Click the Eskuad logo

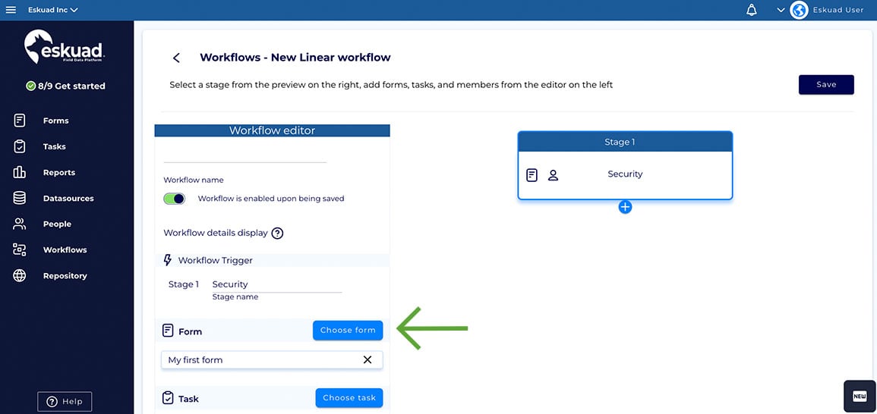point(65,47)
